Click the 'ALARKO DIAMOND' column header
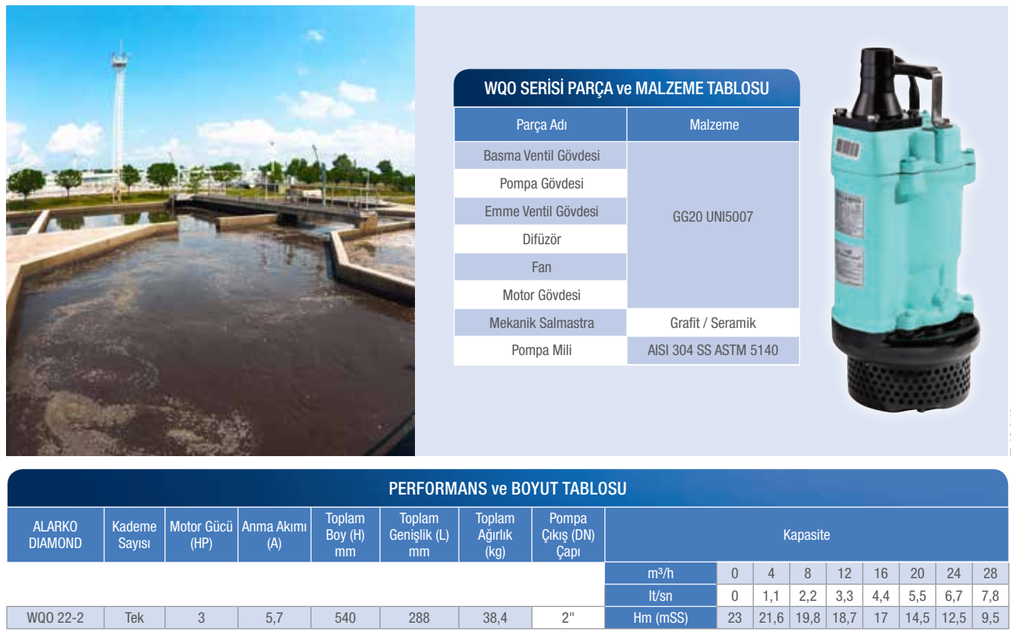Image resolution: width=1011 pixels, height=631 pixels. tap(56, 535)
